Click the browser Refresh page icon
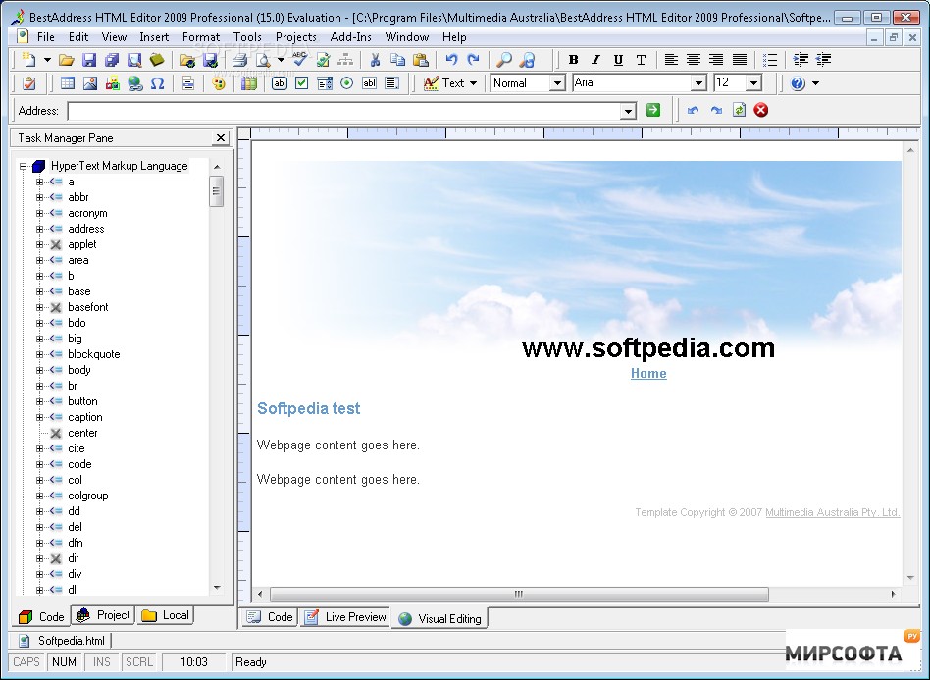930x680 pixels. coord(739,110)
